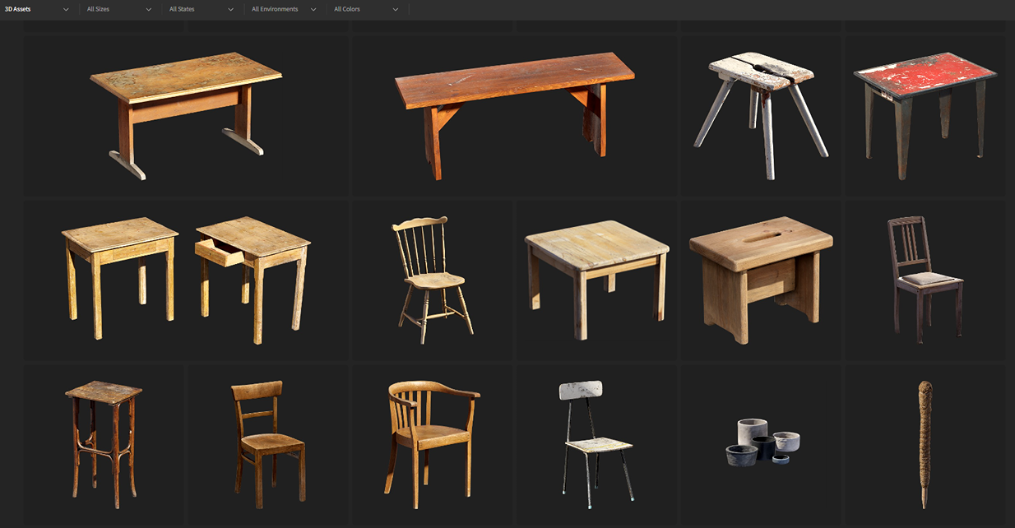Expand the All Environments filter
The height and width of the screenshot is (528, 1015).
pos(284,9)
